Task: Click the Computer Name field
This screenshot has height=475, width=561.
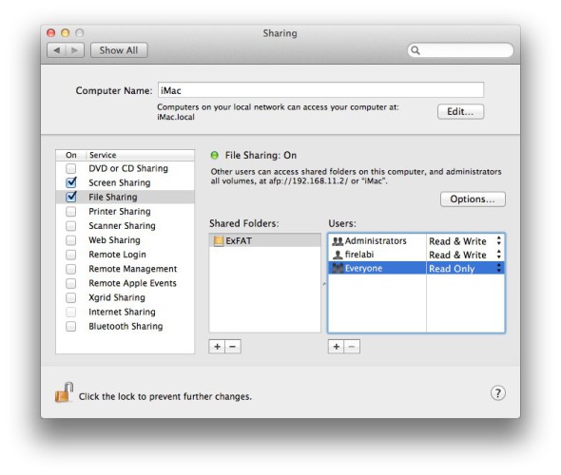Action: click(321, 90)
